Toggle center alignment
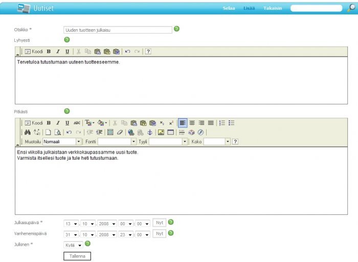This screenshot has height=262, width=358. click(x=192, y=123)
